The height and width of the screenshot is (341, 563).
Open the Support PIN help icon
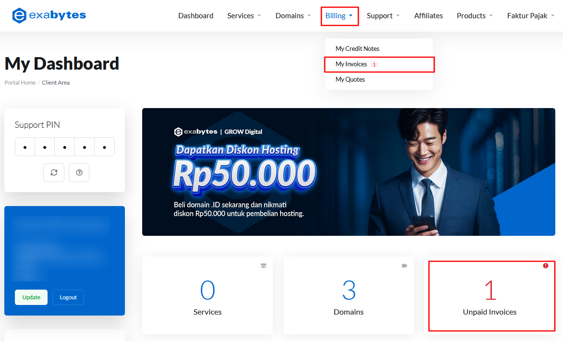(79, 172)
